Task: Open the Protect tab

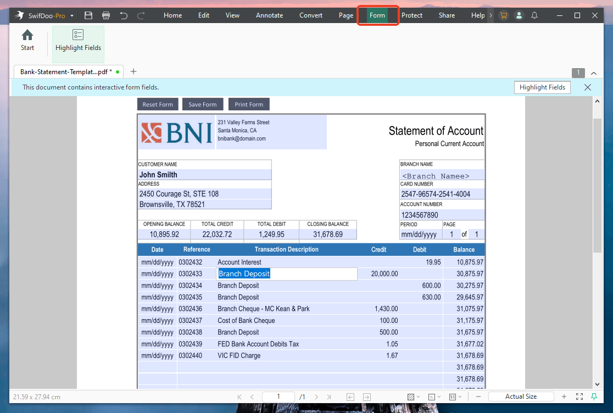Action: click(411, 15)
